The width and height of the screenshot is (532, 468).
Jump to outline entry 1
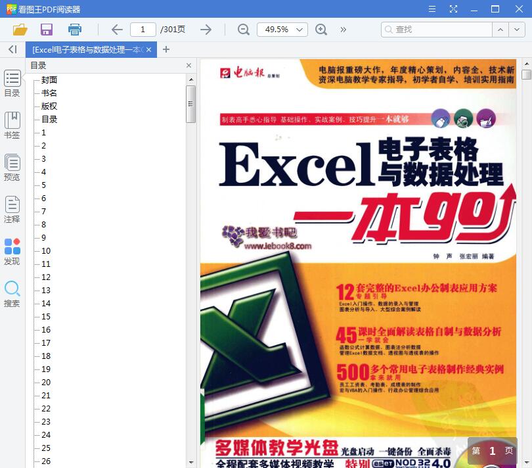43,133
